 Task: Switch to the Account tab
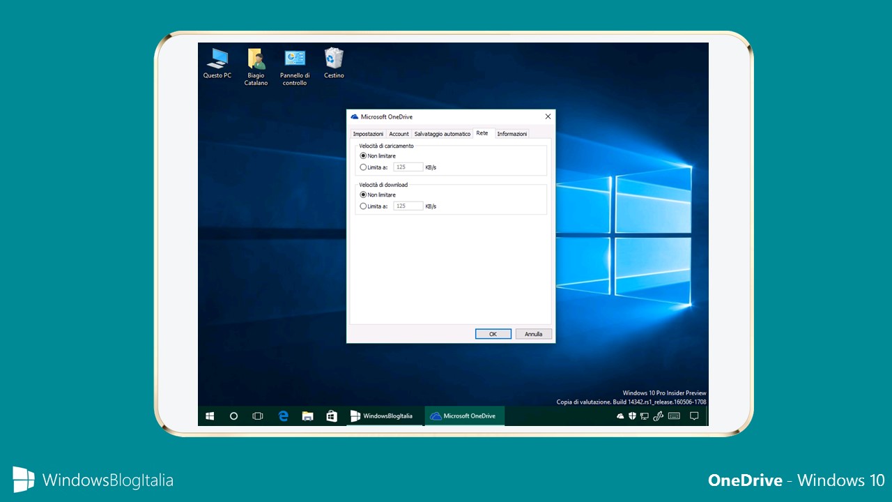click(399, 134)
